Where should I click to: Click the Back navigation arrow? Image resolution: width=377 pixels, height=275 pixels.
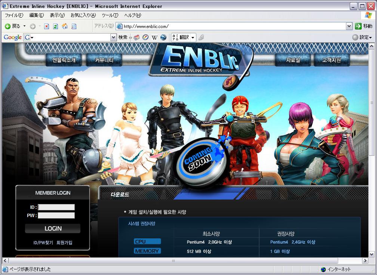pyautogui.click(x=7, y=26)
